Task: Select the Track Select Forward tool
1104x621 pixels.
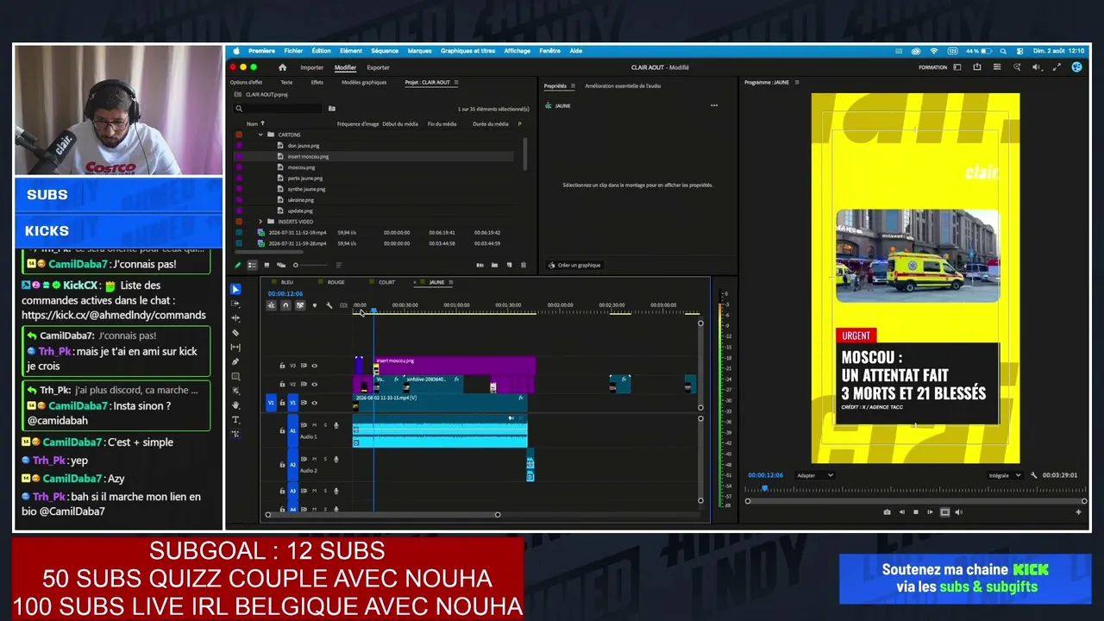Action: point(235,304)
